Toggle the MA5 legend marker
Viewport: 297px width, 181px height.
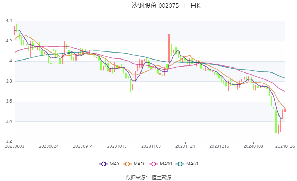point(103,164)
